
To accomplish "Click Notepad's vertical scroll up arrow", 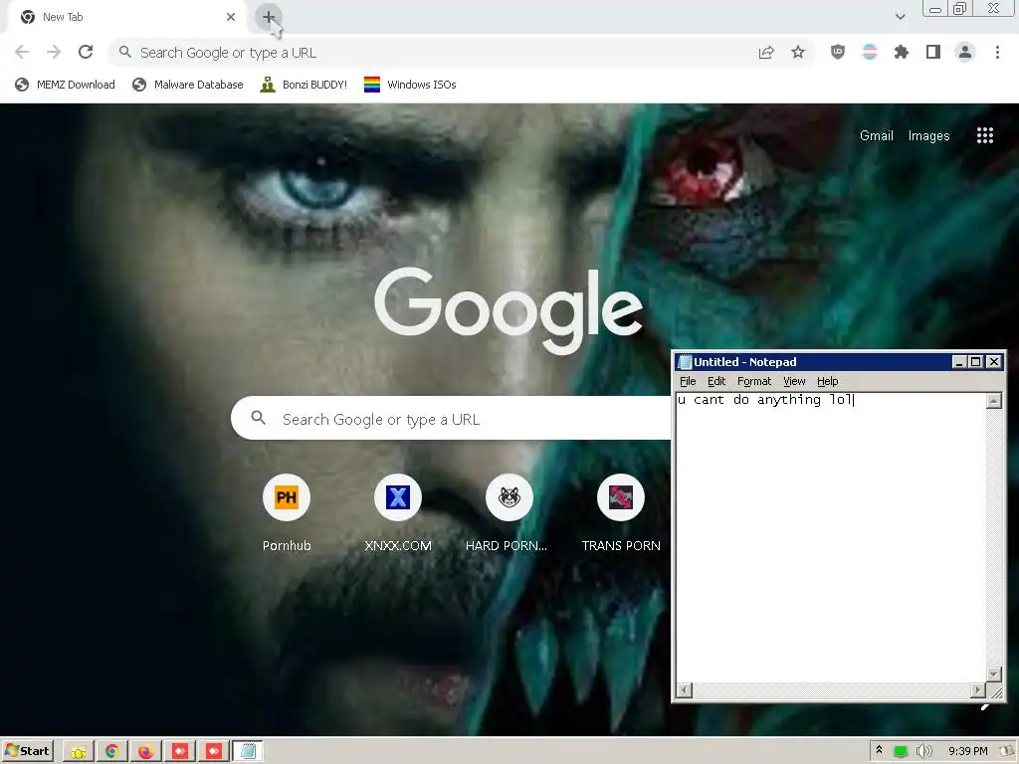I will (x=994, y=401).
